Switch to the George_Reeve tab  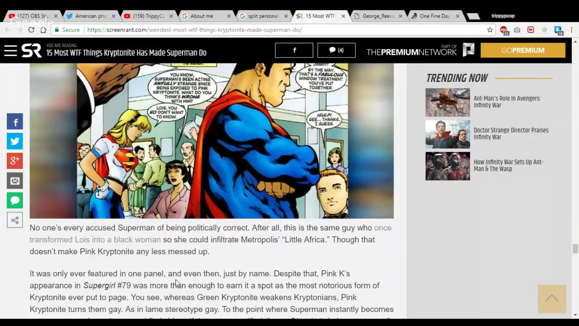[378, 16]
